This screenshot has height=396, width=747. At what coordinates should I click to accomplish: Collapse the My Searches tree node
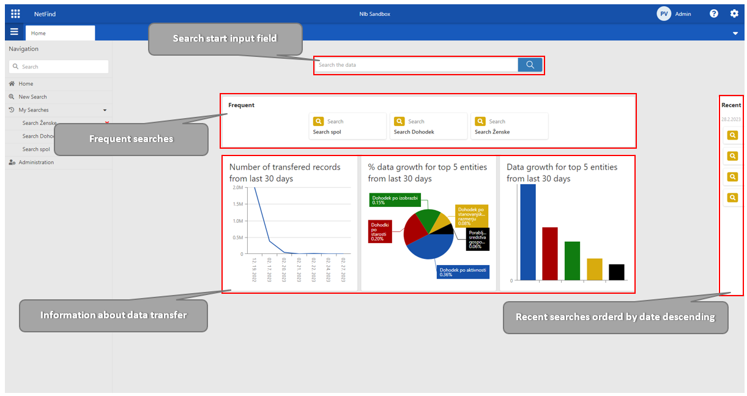click(x=105, y=110)
